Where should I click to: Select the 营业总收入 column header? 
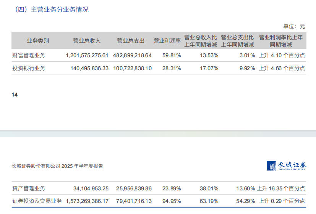(87, 41)
